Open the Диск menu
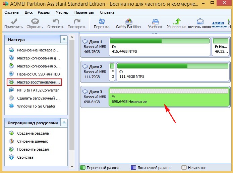 [x=29, y=12]
